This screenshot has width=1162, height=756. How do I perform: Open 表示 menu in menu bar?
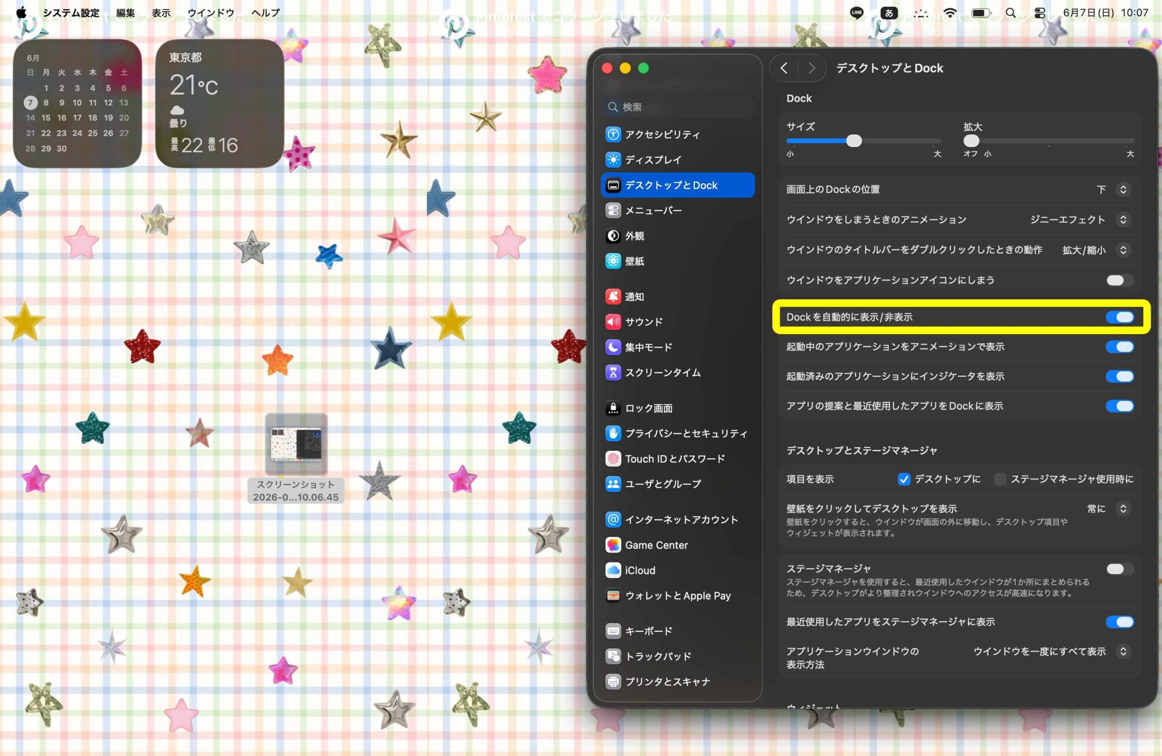tap(161, 13)
